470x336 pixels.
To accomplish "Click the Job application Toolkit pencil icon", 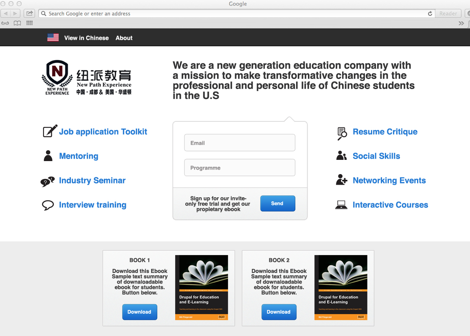I will pos(50,131).
